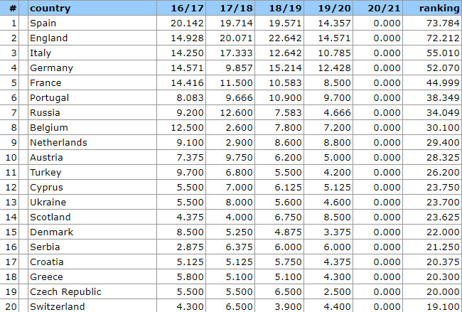
Task: Select the '19/20' column header
Action: click(336, 8)
